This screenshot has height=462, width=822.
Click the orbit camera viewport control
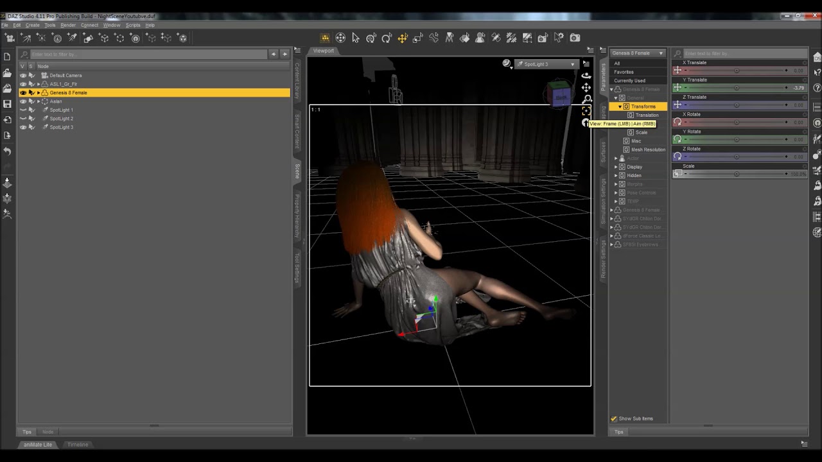tap(586, 75)
